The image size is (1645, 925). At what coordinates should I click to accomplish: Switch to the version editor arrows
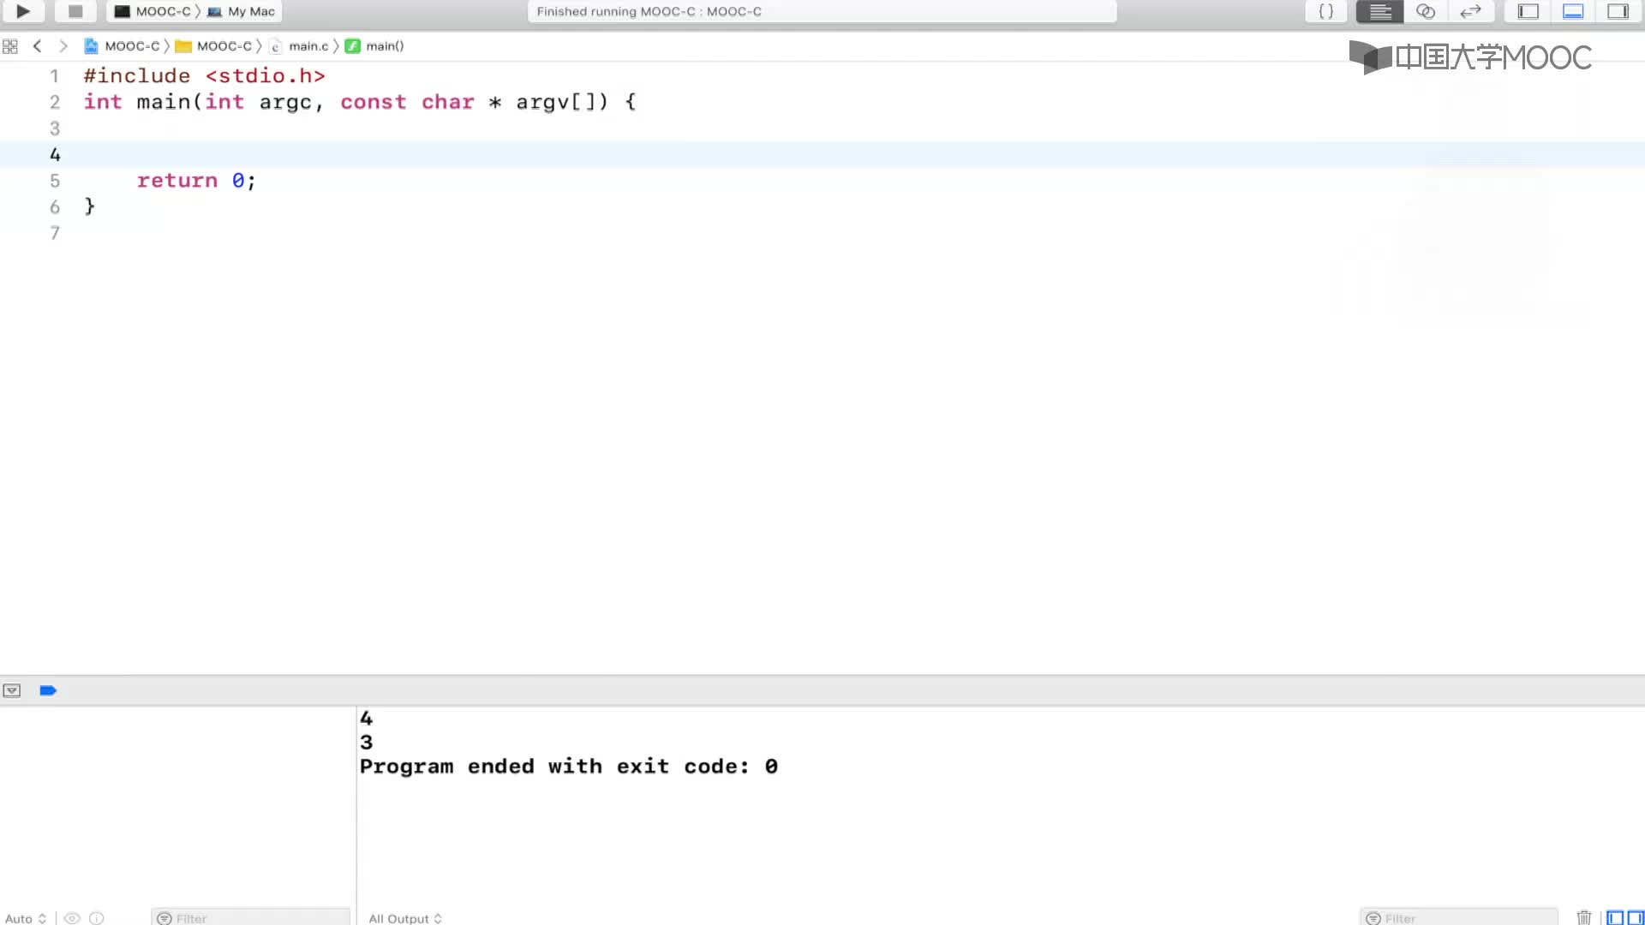point(1470,11)
